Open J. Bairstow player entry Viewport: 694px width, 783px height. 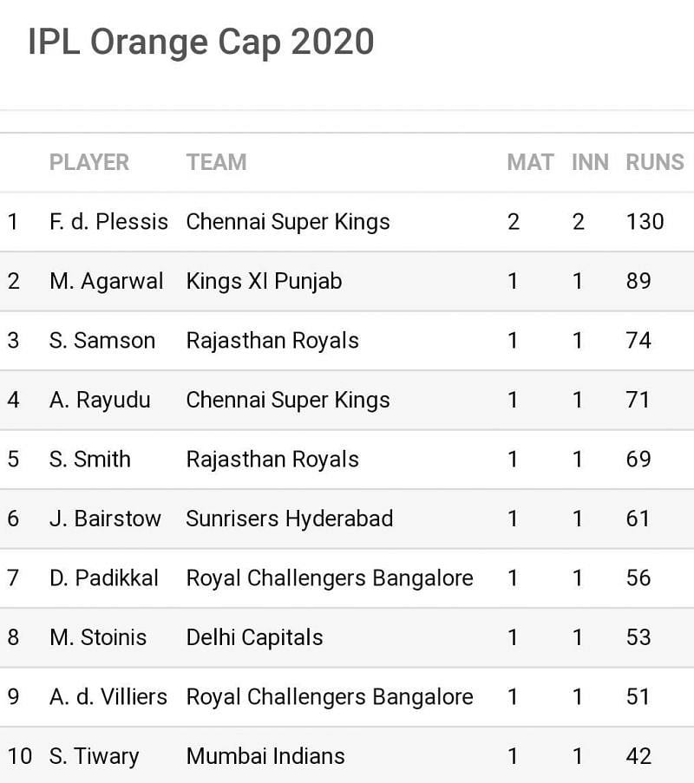tap(105, 519)
